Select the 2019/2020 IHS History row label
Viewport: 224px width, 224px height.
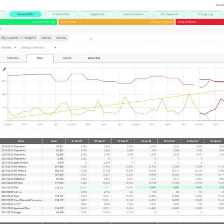(14, 171)
